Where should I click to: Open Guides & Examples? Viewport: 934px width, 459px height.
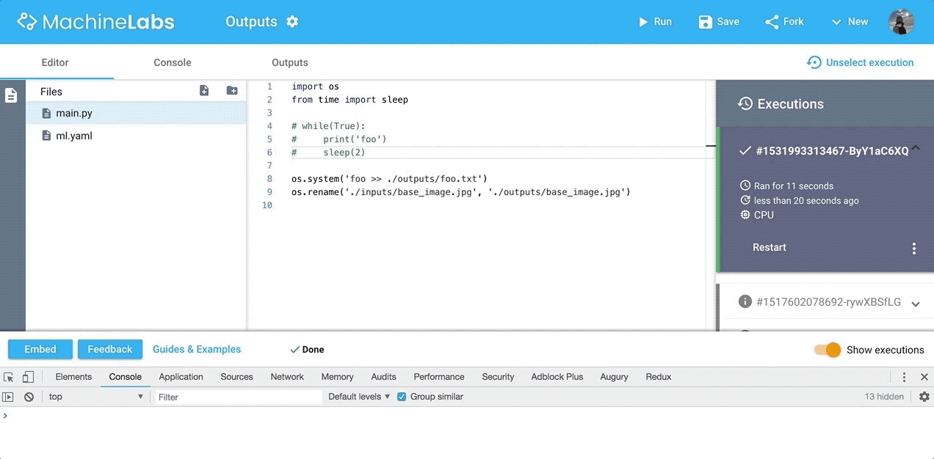pyautogui.click(x=196, y=350)
